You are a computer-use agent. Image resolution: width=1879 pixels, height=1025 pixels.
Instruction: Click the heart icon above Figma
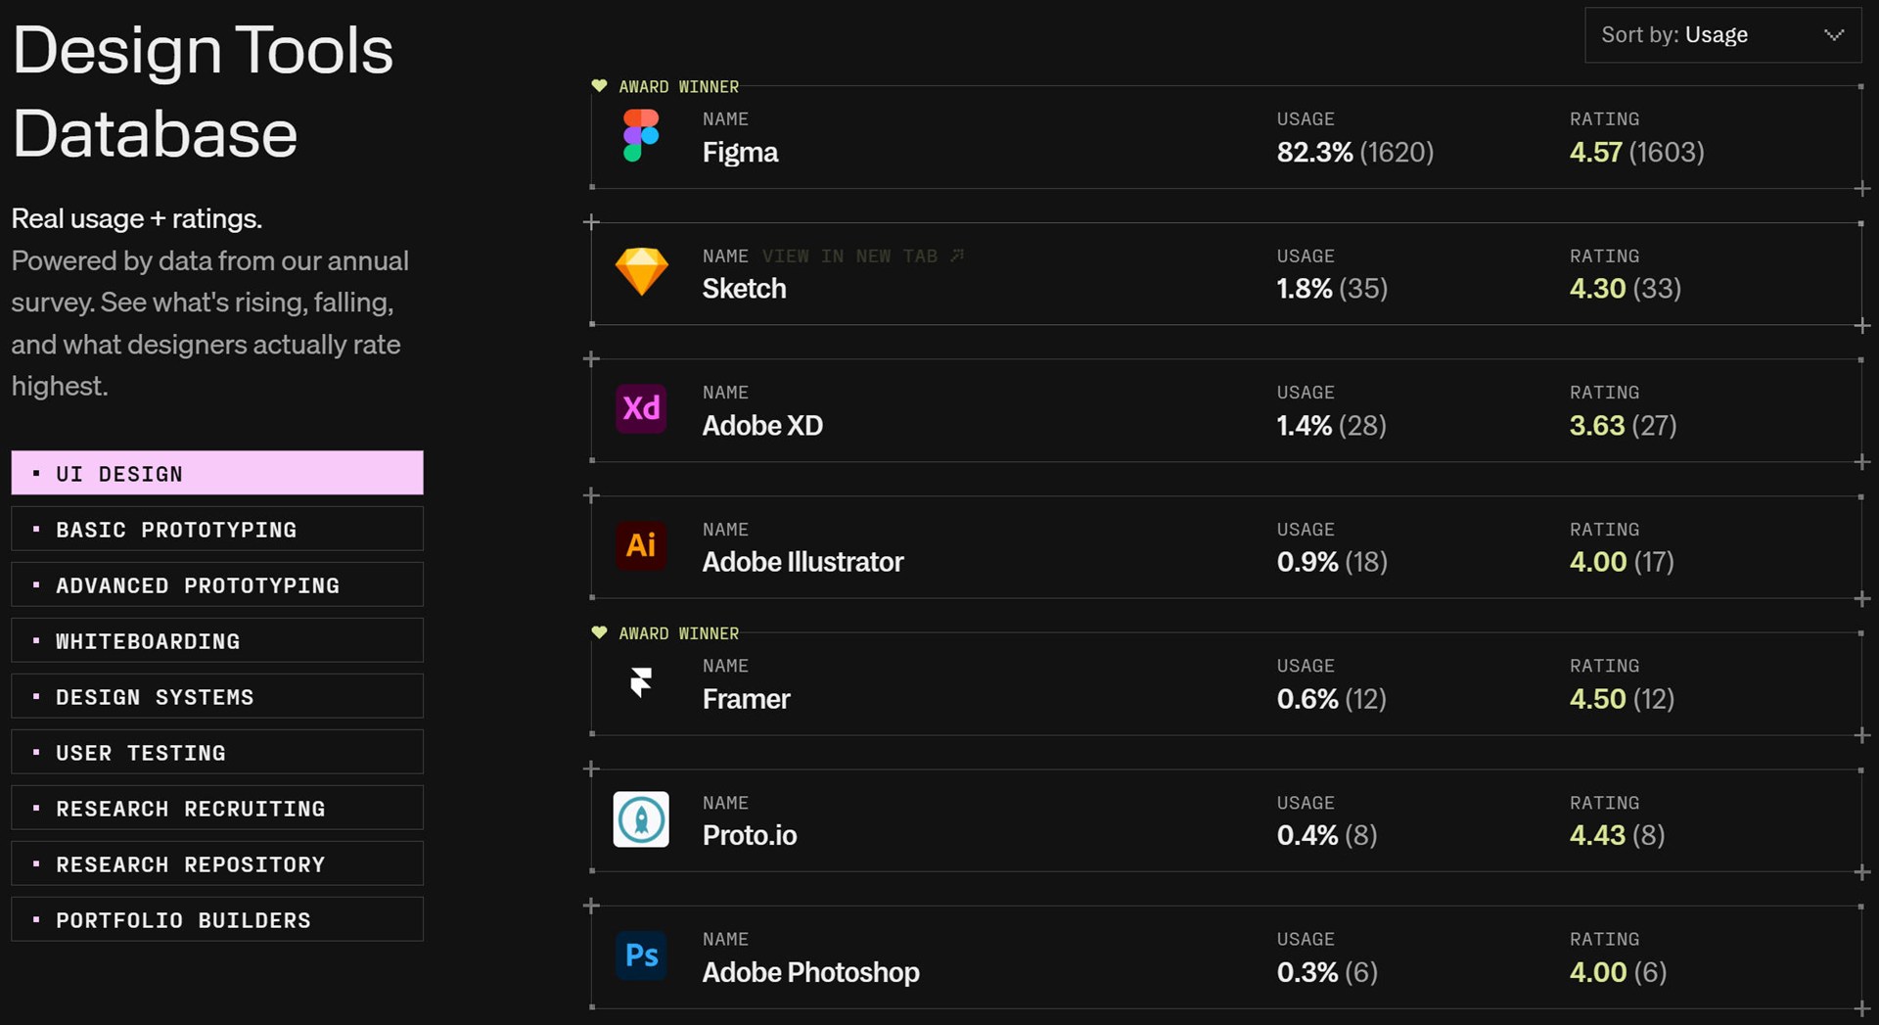tap(599, 86)
